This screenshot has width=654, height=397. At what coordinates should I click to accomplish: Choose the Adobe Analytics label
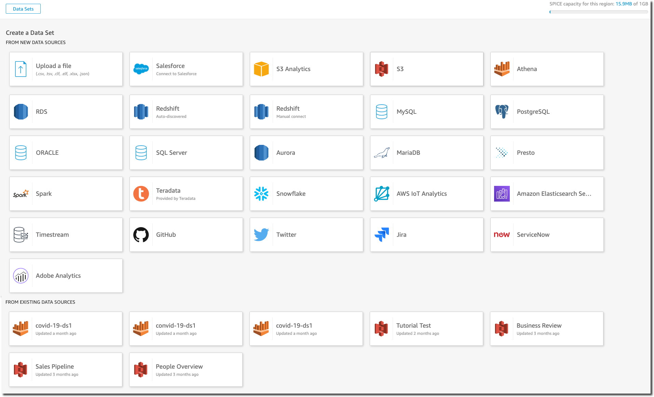[x=58, y=276]
